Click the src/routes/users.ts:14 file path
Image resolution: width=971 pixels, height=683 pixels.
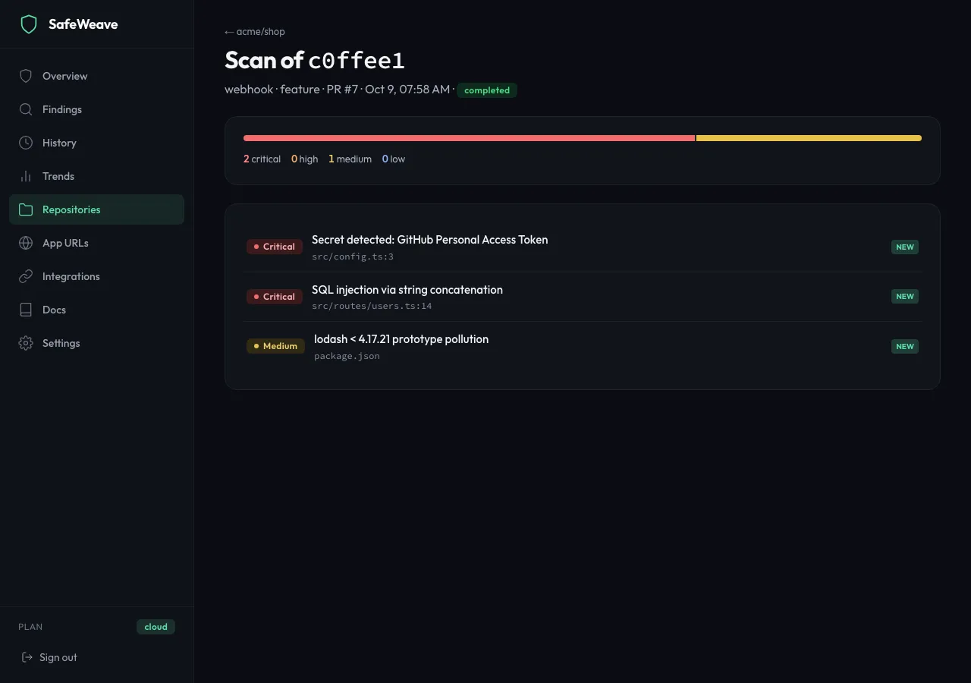pyautogui.click(x=372, y=307)
